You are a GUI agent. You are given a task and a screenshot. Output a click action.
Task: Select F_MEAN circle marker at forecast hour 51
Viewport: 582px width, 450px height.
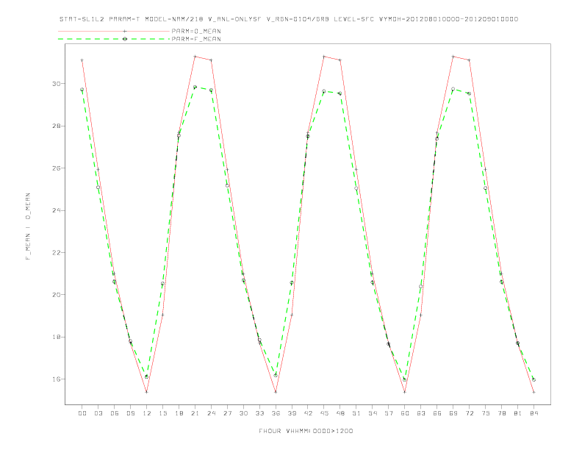click(x=356, y=188)
